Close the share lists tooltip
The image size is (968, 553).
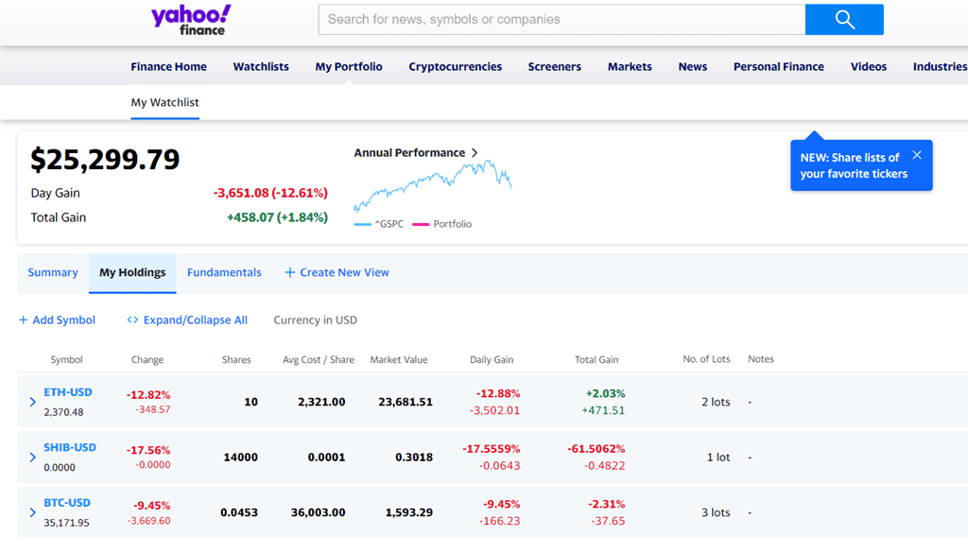coord(917,155)
